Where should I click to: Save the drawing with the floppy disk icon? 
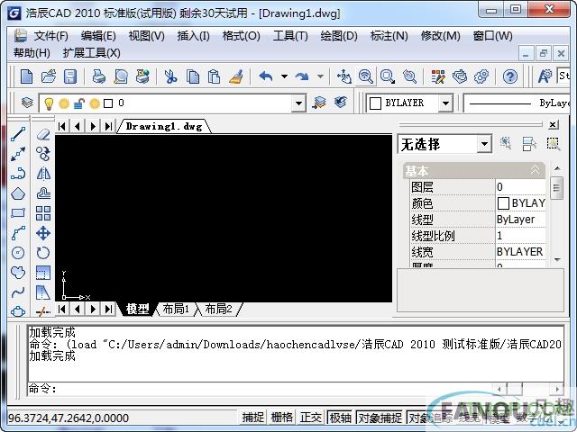click(70, 76)
